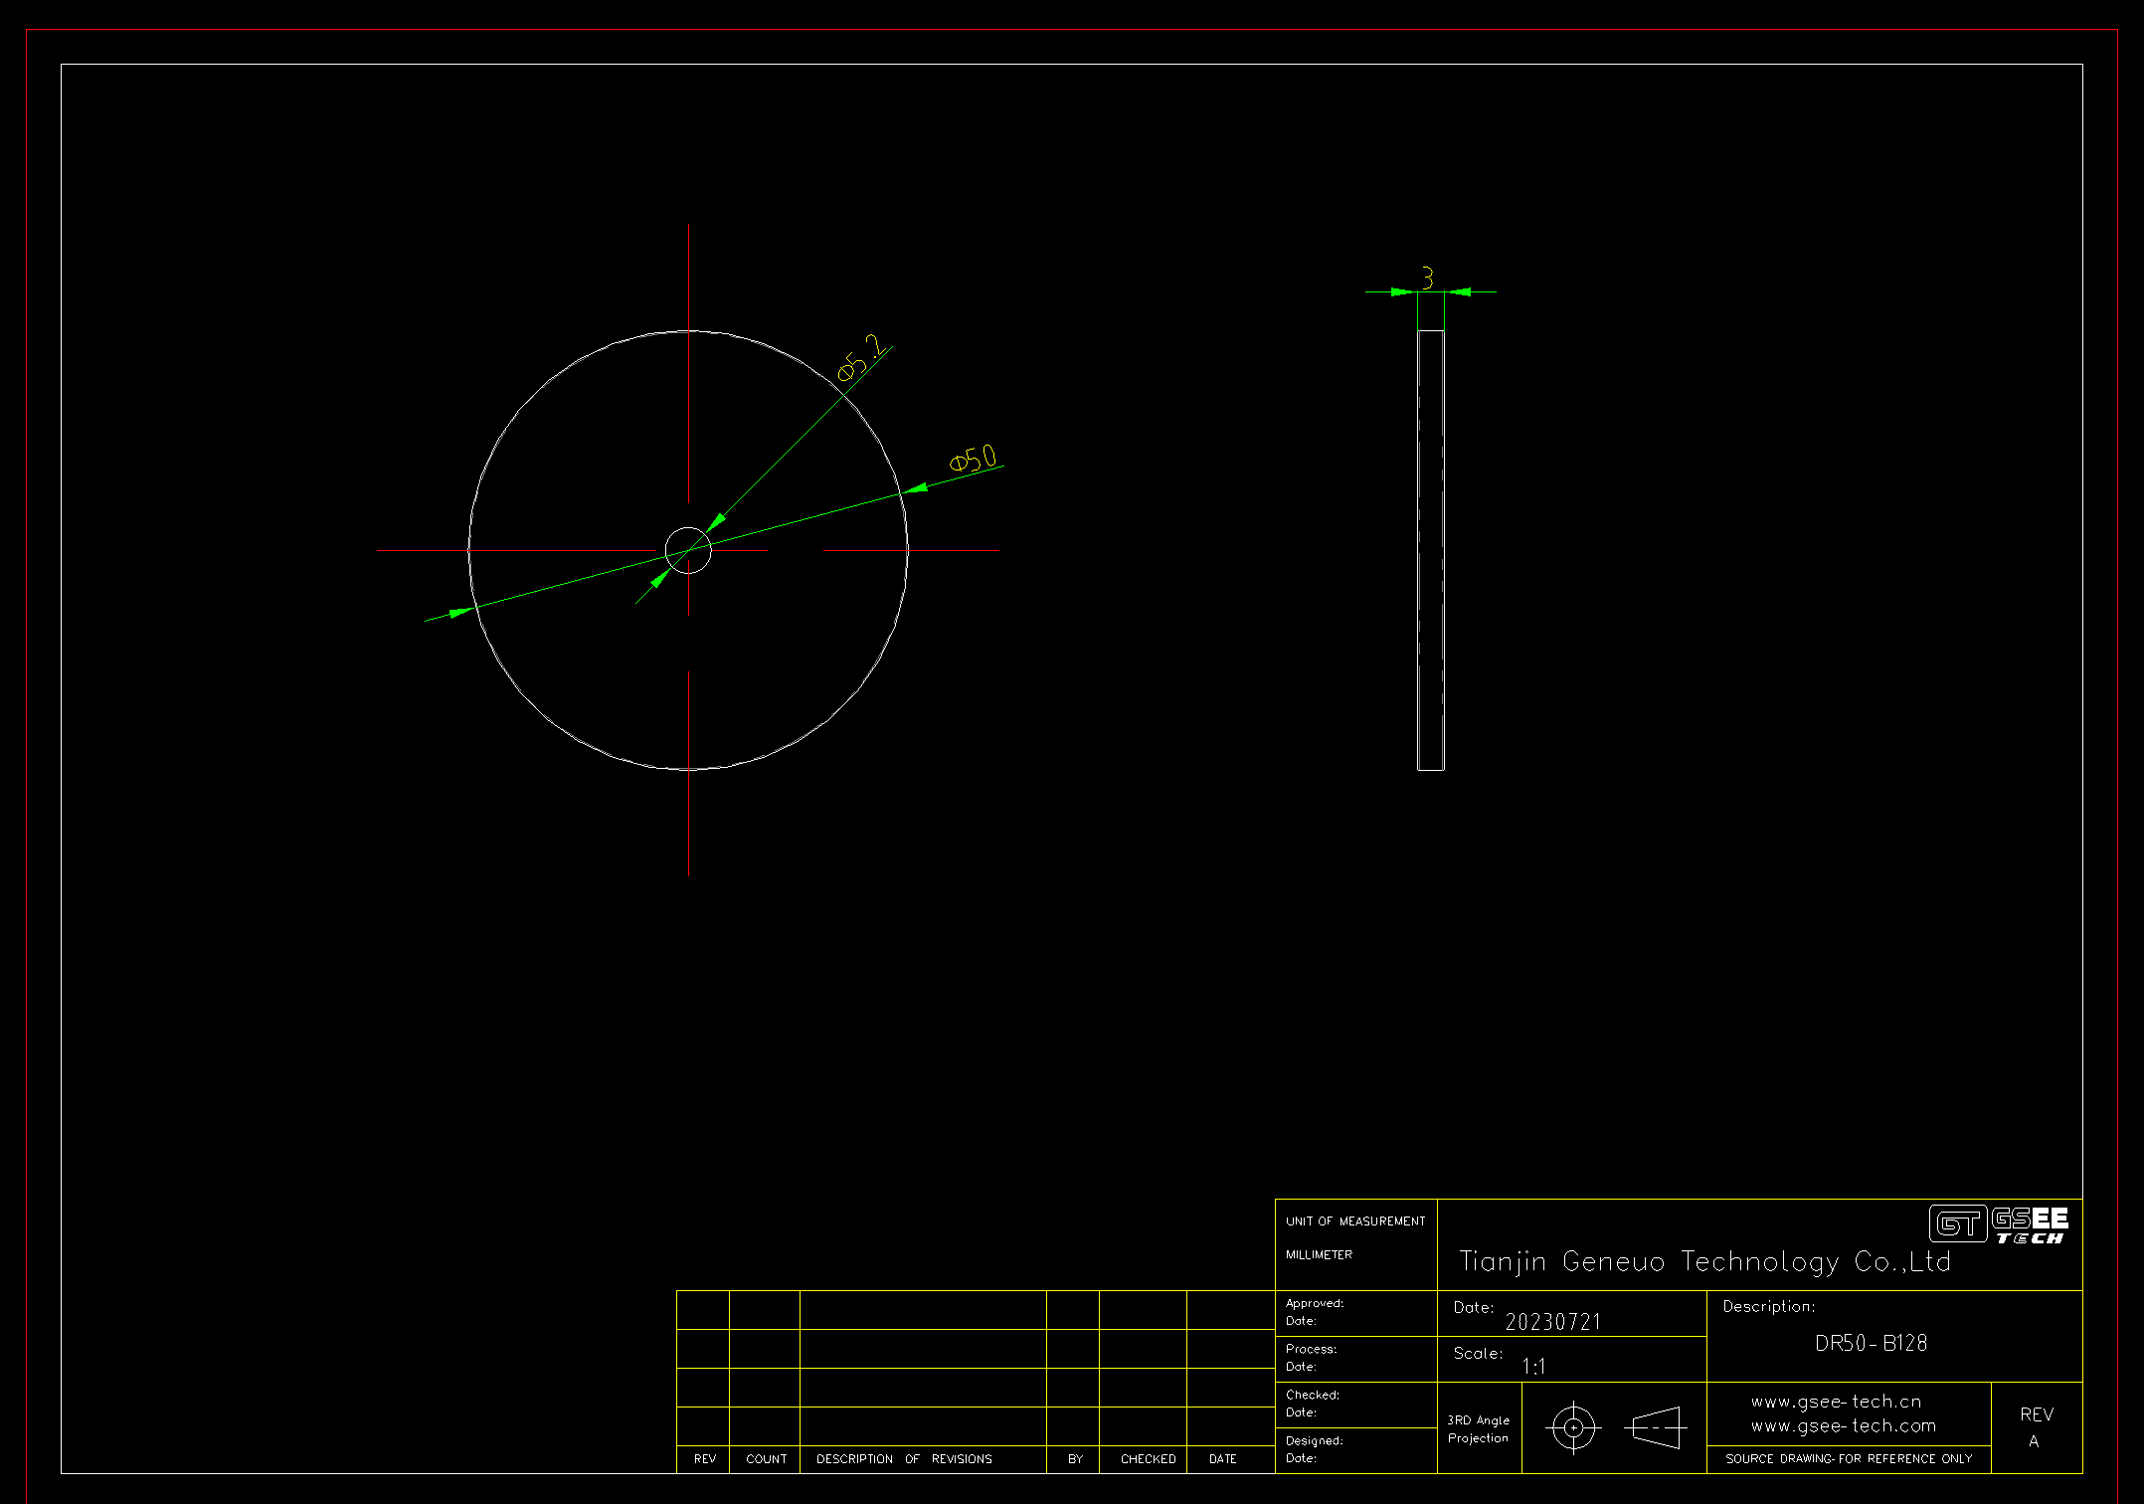Click the date value 20230721
This screenshot has height=1504, width=2144.
tap(1552, 1322)
